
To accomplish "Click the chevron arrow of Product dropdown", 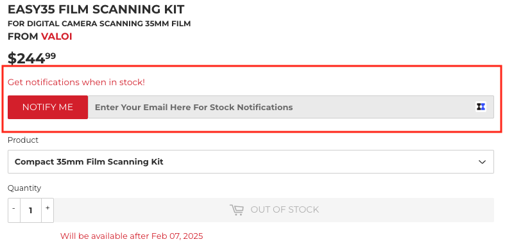I will click(482, 162).
